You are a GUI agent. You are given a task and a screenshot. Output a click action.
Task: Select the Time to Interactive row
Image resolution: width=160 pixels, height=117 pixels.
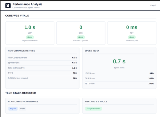coord(42,68)
